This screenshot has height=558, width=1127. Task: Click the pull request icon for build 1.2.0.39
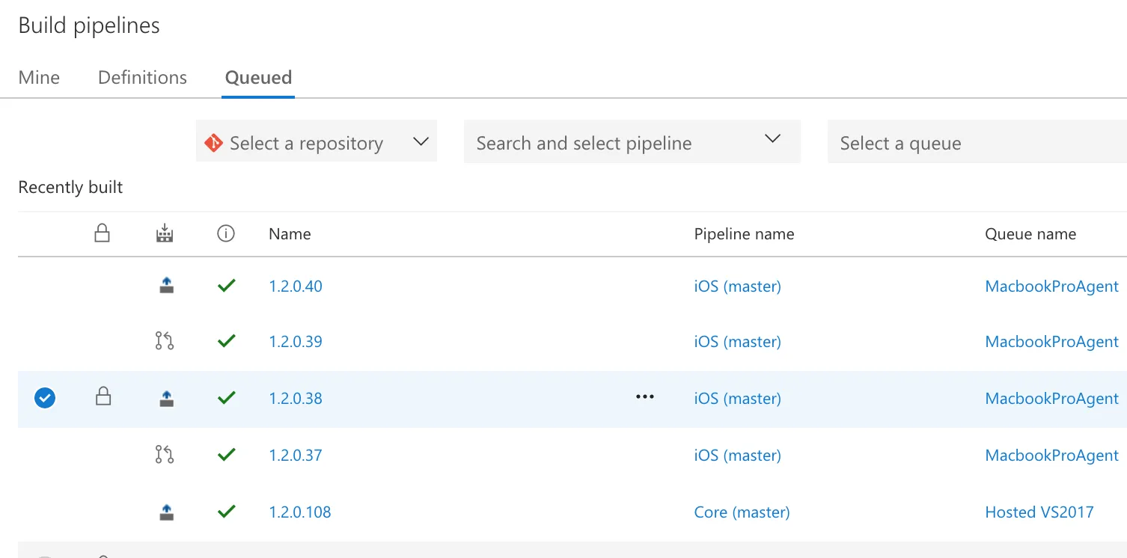(x=165, y=342)
